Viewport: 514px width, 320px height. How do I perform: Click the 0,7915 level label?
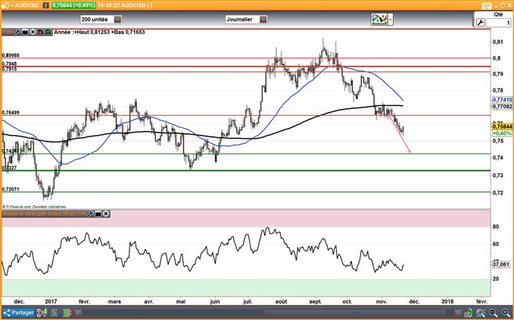click(10, 69)
